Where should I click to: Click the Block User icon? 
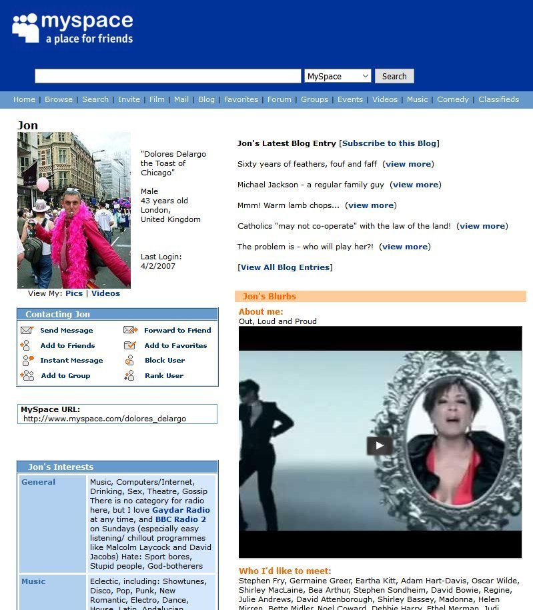click(x=129, y=360)
